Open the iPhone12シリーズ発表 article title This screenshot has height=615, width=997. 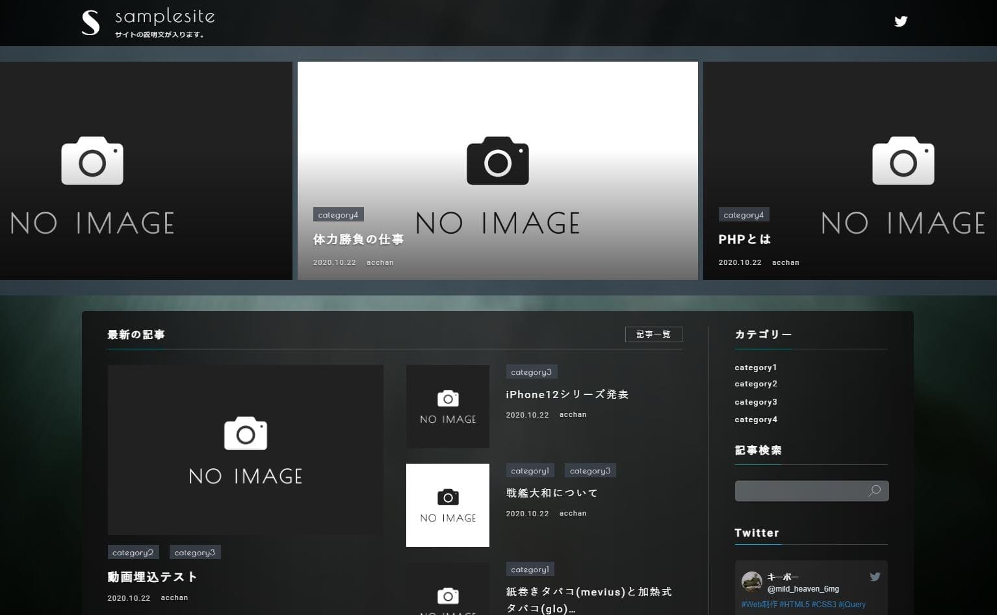567,394
